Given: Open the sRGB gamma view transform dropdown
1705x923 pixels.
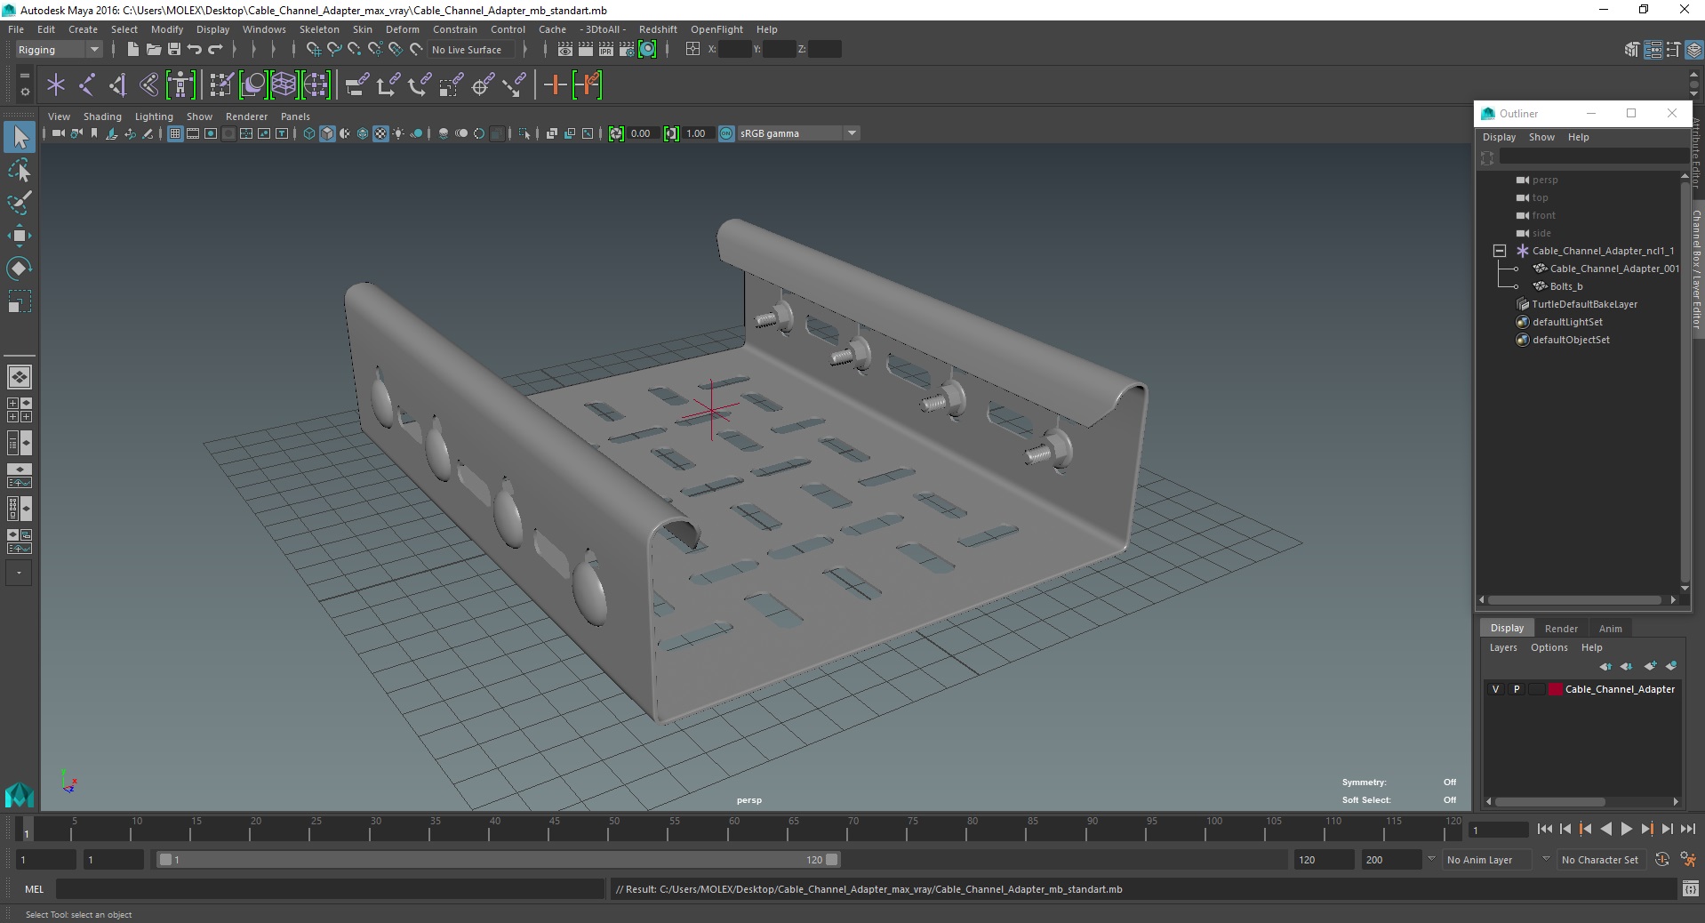Looking at the screenshot, I should pyautogui.click(x=798, y=133).
